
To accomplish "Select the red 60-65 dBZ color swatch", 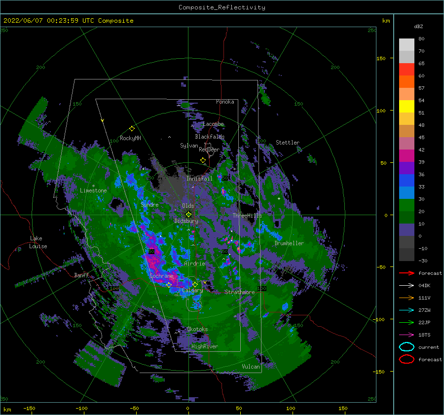I will pos(407,70).
